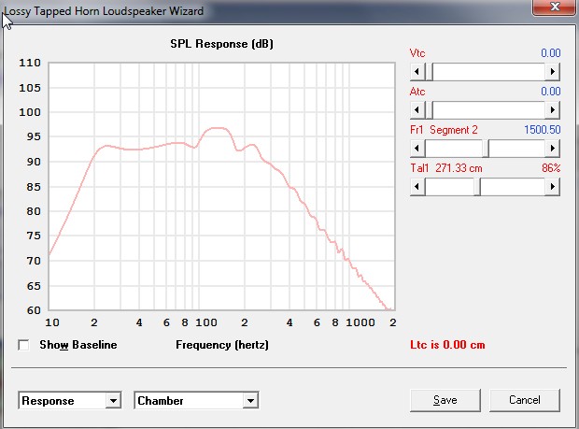Click the Save button
The width and height of the screenshot is (579, 429).
point(445,400)
